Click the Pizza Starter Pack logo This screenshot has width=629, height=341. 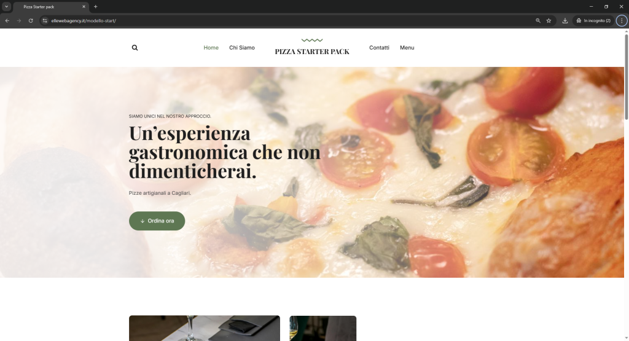point(311,47)
